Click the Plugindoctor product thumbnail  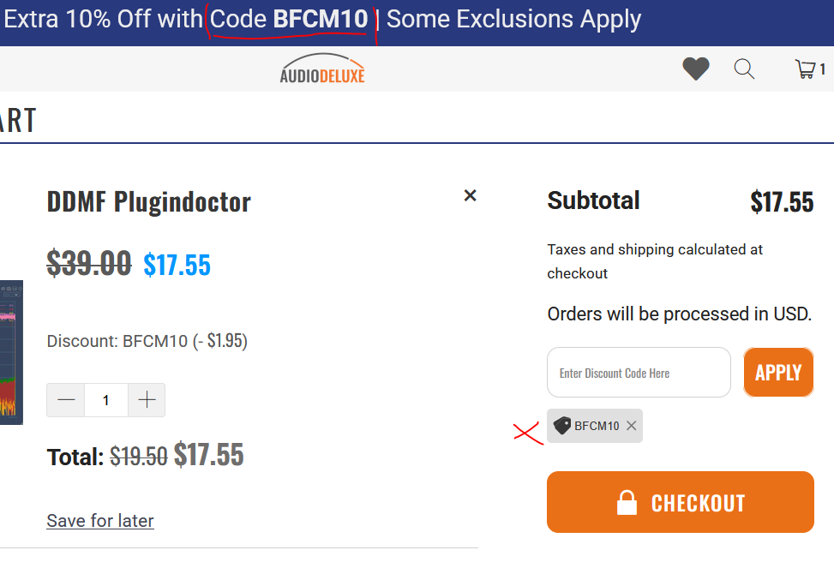pos(11,351)
